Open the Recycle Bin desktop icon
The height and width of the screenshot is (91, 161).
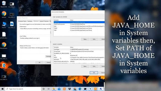4,4
